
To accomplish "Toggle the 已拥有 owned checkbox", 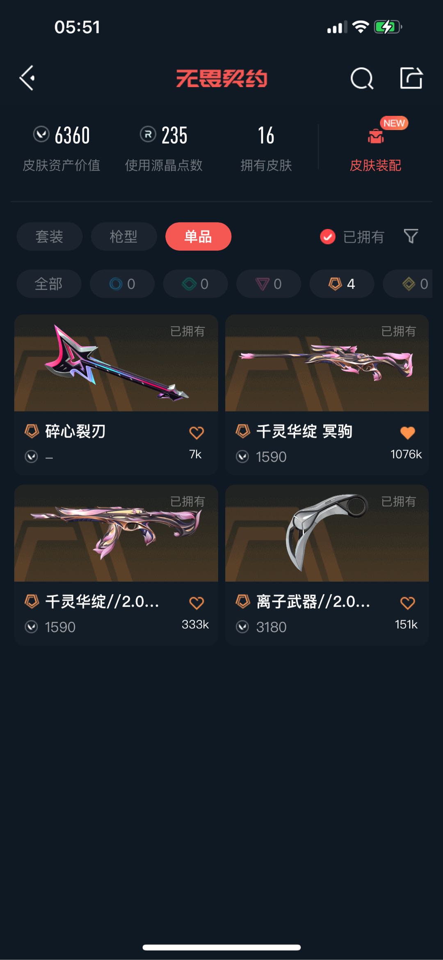I will 328,237.
